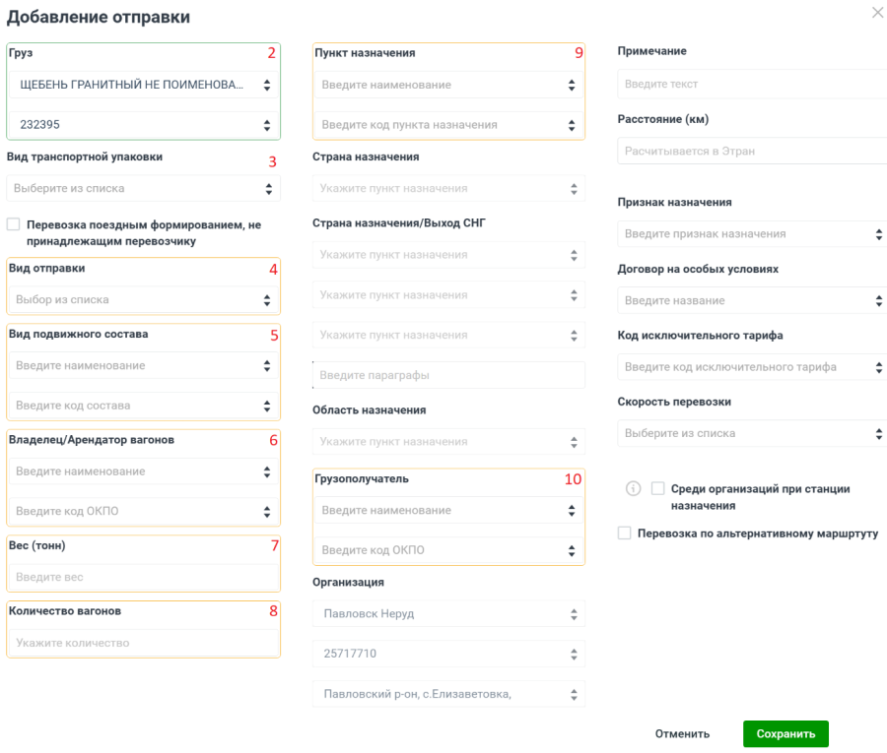Click arrows beside organization code 25717710
Image resolution: width=887 pixels, height=753 pixels.
[x=573, y=654]
